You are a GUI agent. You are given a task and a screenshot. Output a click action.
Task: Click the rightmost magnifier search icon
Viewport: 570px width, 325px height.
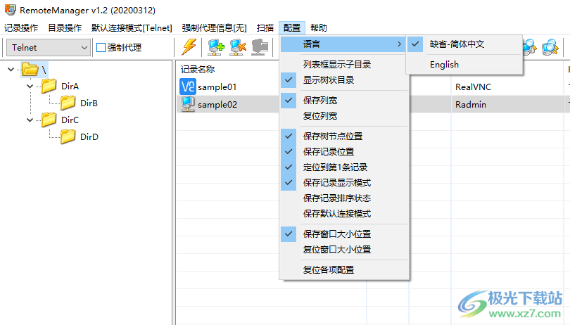(550, 47)
